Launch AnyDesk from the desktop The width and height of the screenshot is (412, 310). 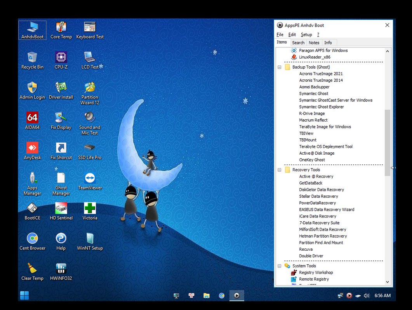[x=32, y=151]
